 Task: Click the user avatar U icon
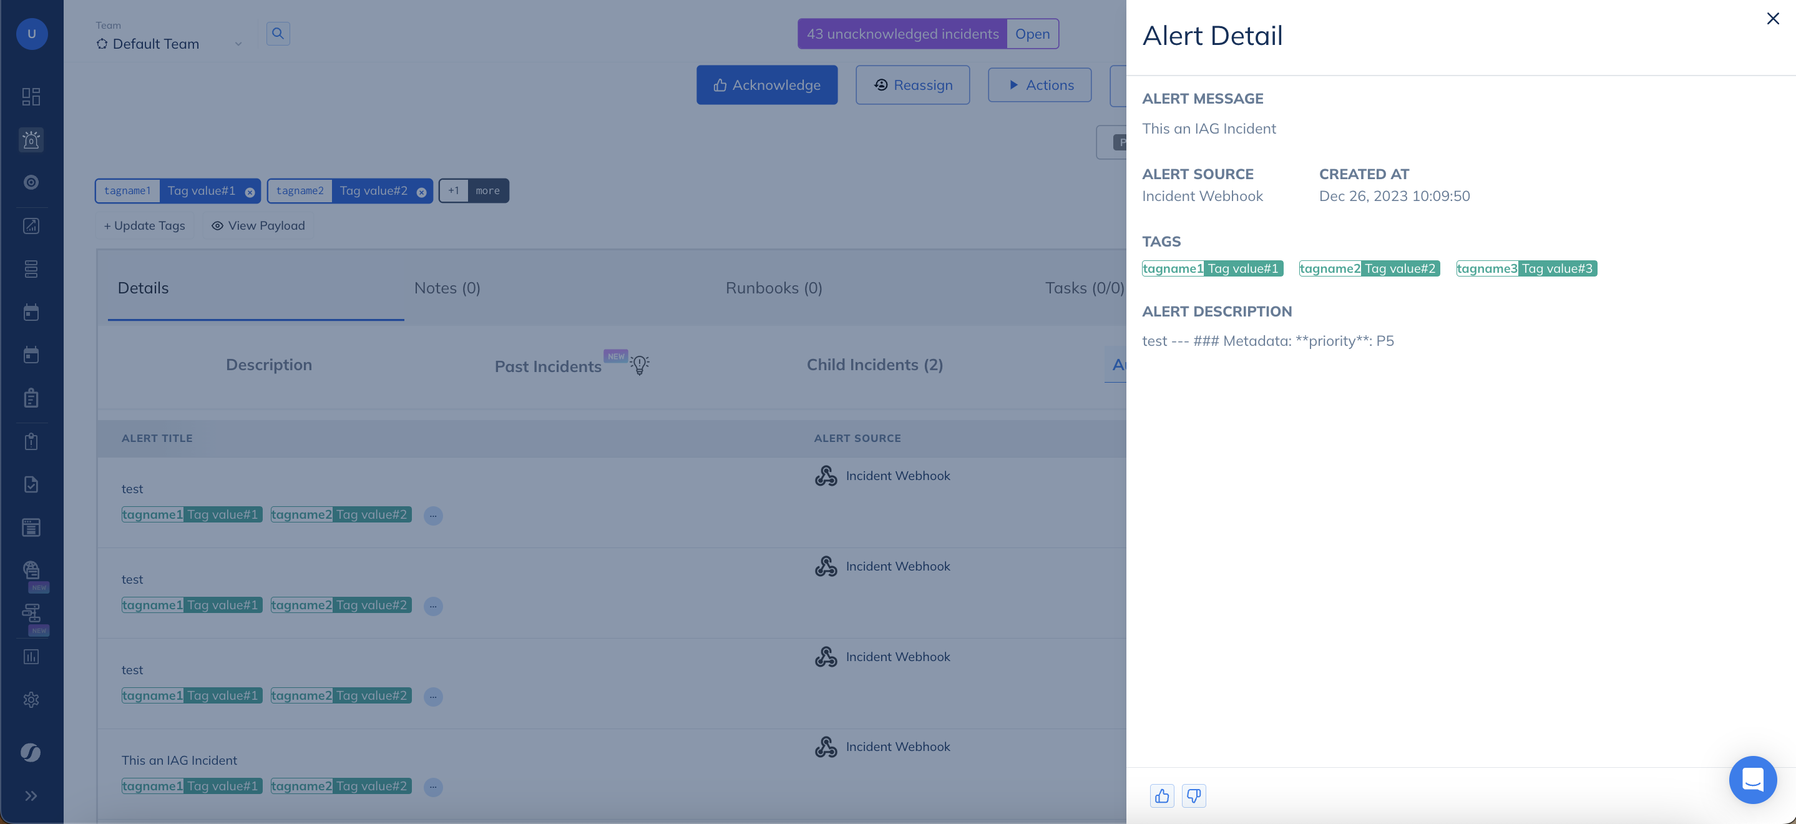pos(31,34)
